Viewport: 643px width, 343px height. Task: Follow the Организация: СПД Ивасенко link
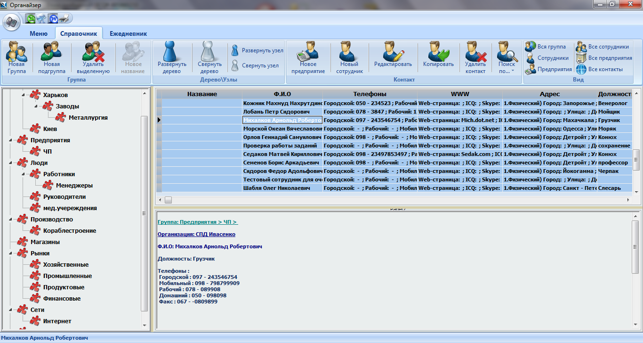tap(196, 234)
